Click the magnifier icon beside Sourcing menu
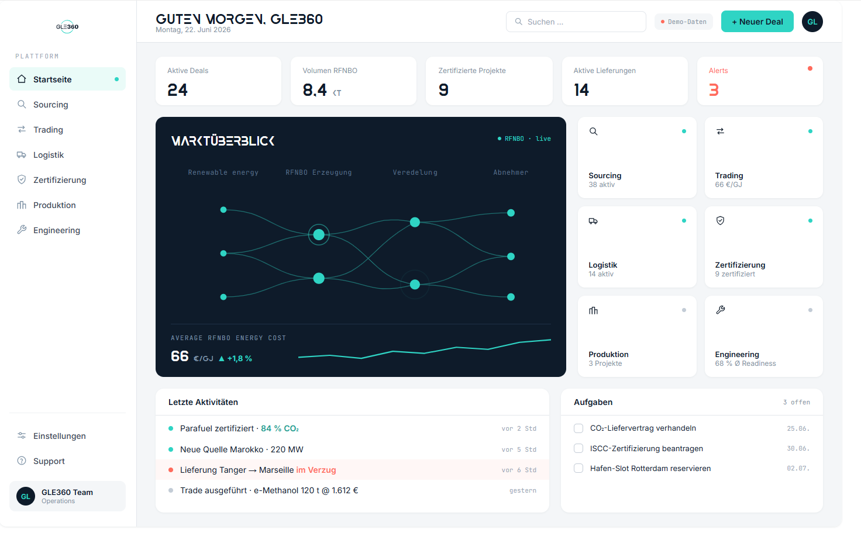The width and height of the screenshot is (861, 540). tap(22, 104)
